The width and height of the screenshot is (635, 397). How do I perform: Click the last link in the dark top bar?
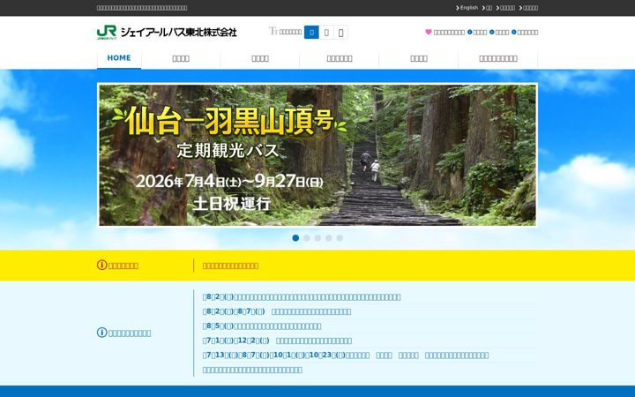tap(529, 8)
